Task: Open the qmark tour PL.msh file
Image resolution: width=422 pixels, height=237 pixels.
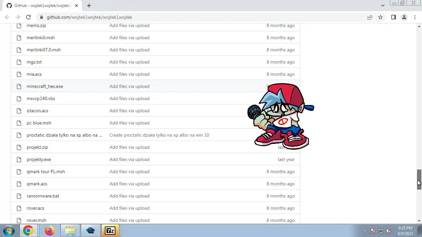Action: (46, 171)
